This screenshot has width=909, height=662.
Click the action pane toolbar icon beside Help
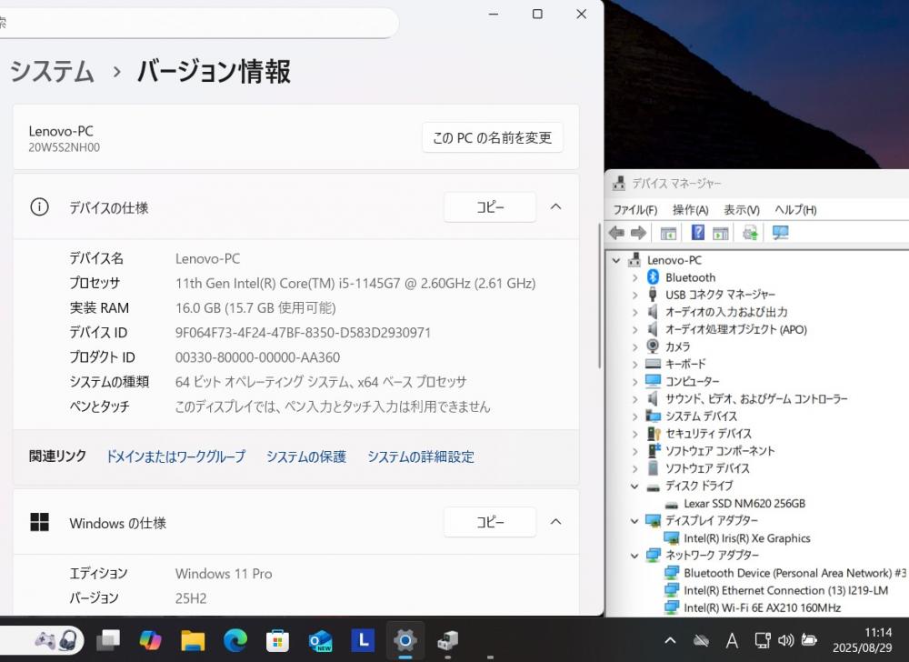tap(721, 233)
